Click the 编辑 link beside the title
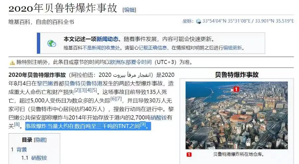Screen dimensions: 299x164 129,10
